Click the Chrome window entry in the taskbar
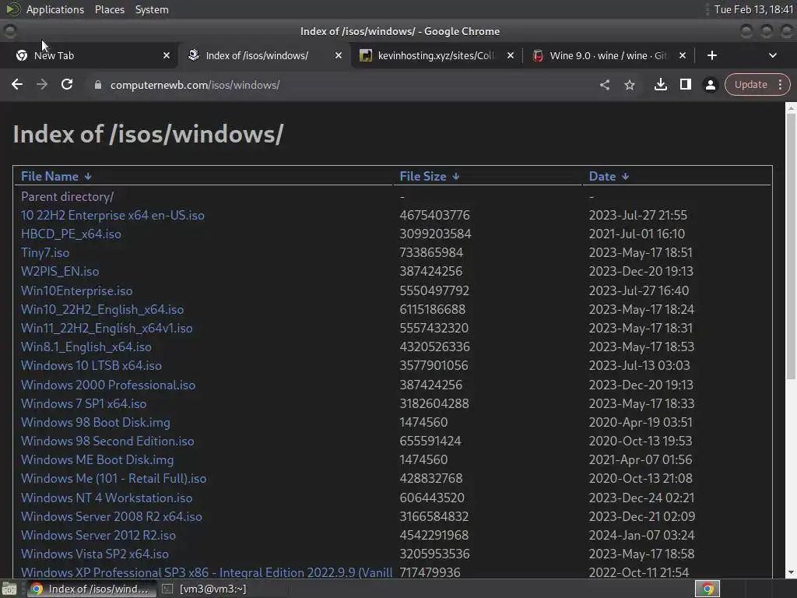797x598 pixels. click(x=91, y=589)
